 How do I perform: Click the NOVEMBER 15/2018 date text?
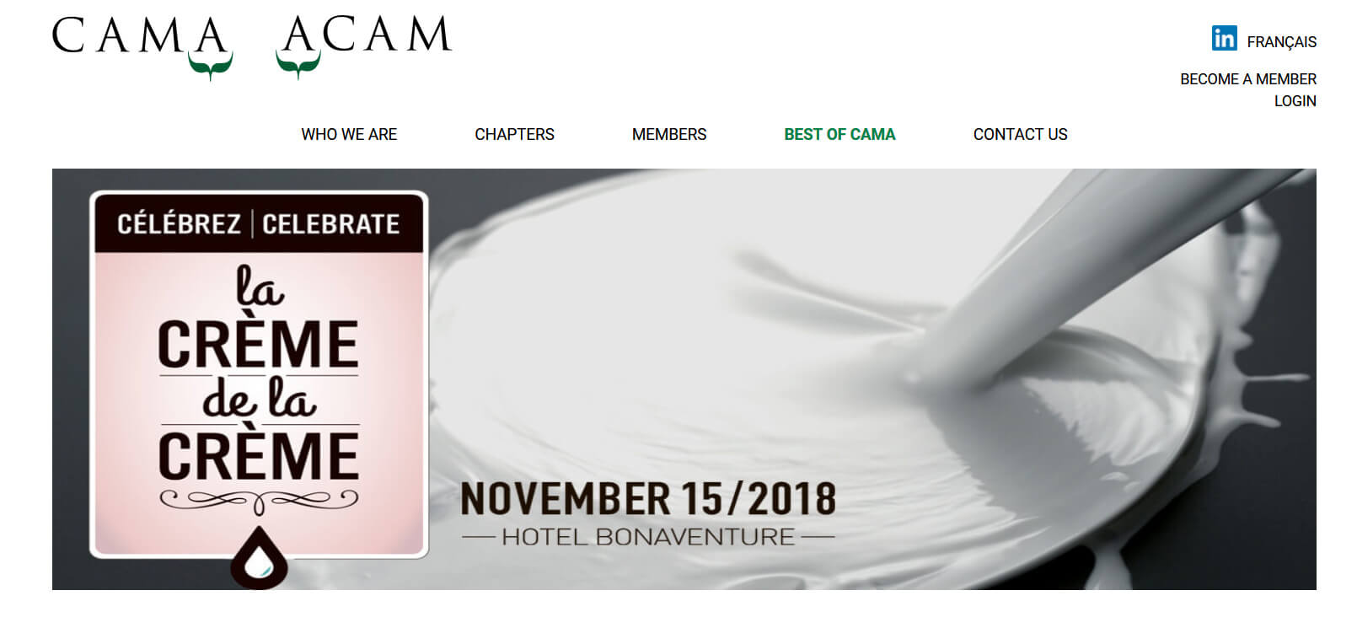[x=648, y=499]
